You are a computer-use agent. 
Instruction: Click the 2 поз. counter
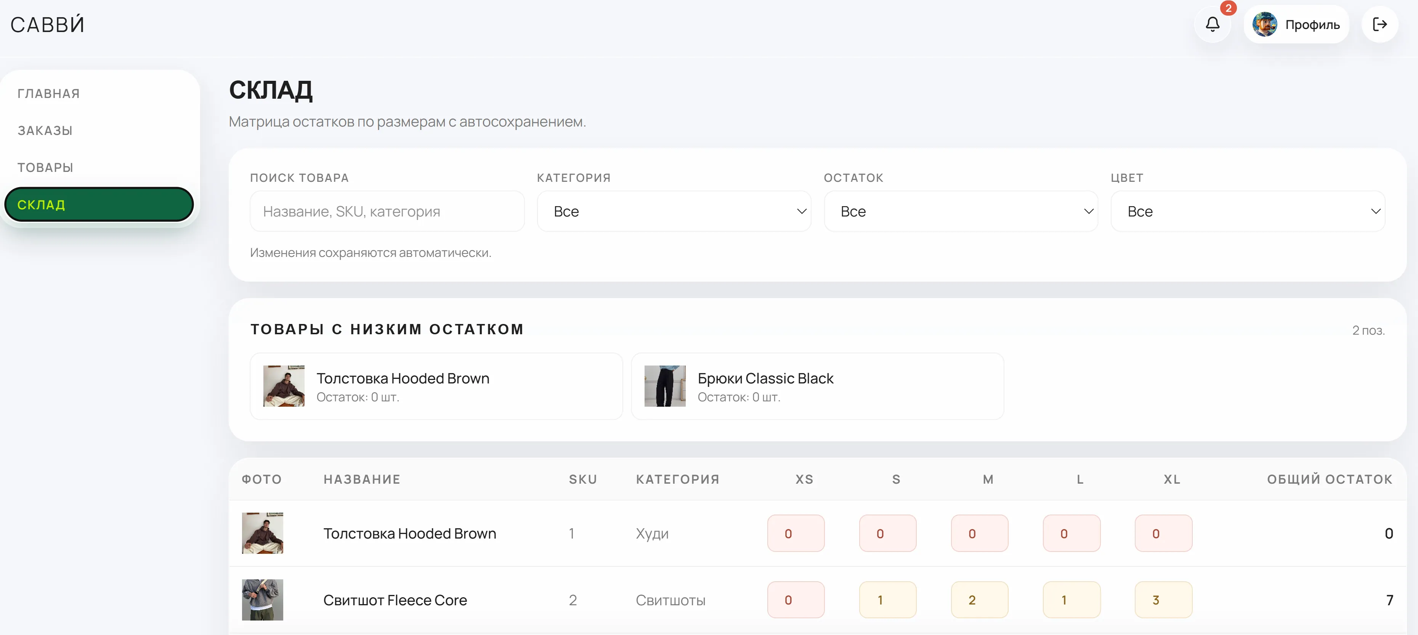click(1368, 330)
